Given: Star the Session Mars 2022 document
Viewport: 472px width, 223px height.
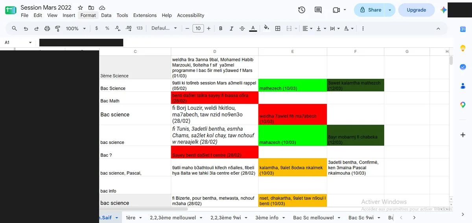Looking at the screenshot, I should pyautogui.click(x=80, y=7).
